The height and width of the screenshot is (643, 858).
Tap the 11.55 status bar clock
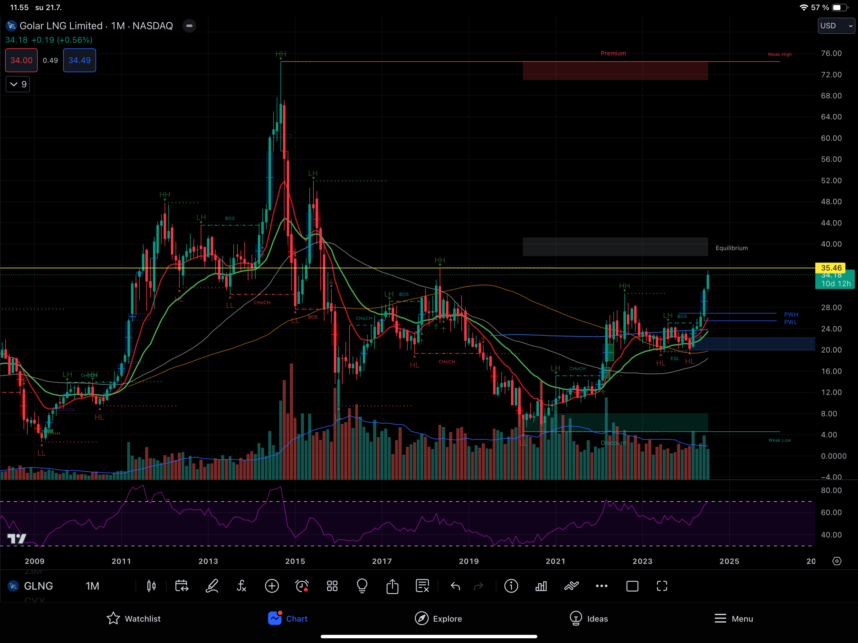pos(19,7)
